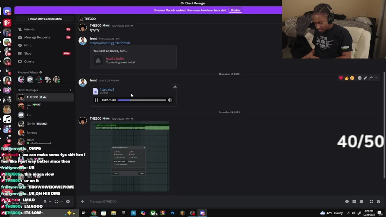Open the shilo! direct message
This screenshot has height=217, width=386.
point(45,141)
